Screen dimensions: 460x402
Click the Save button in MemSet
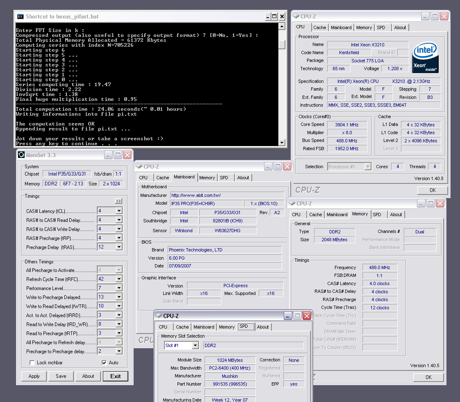[61, 376]
